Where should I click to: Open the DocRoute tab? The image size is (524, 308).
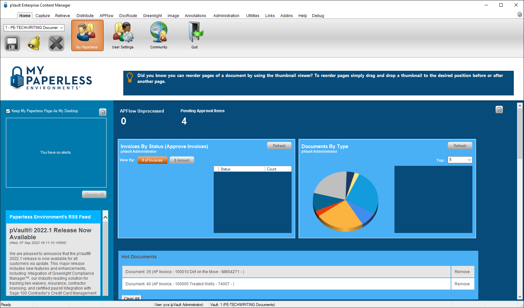point(128,15)
